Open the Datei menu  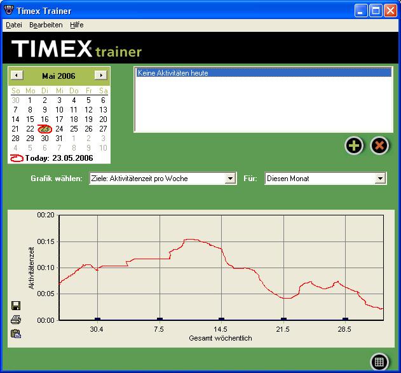coord(14,25)
